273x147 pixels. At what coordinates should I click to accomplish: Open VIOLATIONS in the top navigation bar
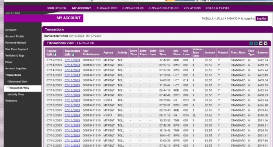192,8
